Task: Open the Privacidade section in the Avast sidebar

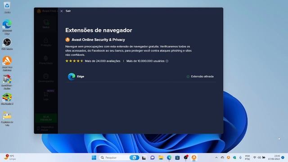Action: 46,60
